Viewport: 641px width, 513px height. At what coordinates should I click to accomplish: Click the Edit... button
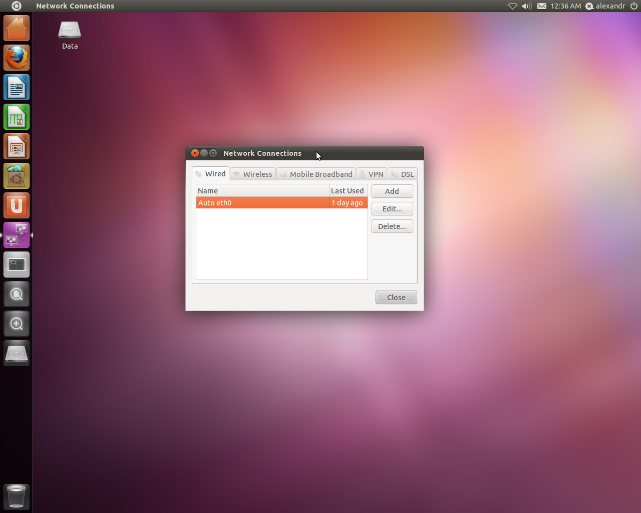392,209
